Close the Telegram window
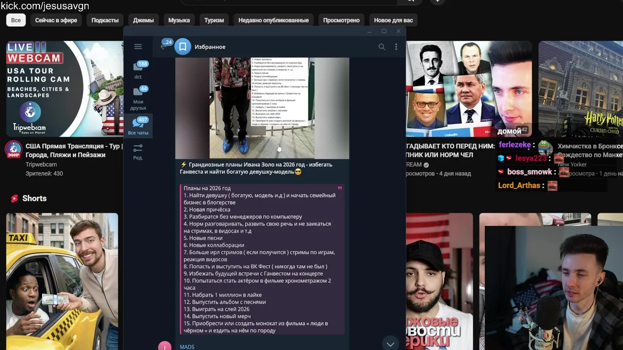 pyautogui.click(x=399, y=31)
